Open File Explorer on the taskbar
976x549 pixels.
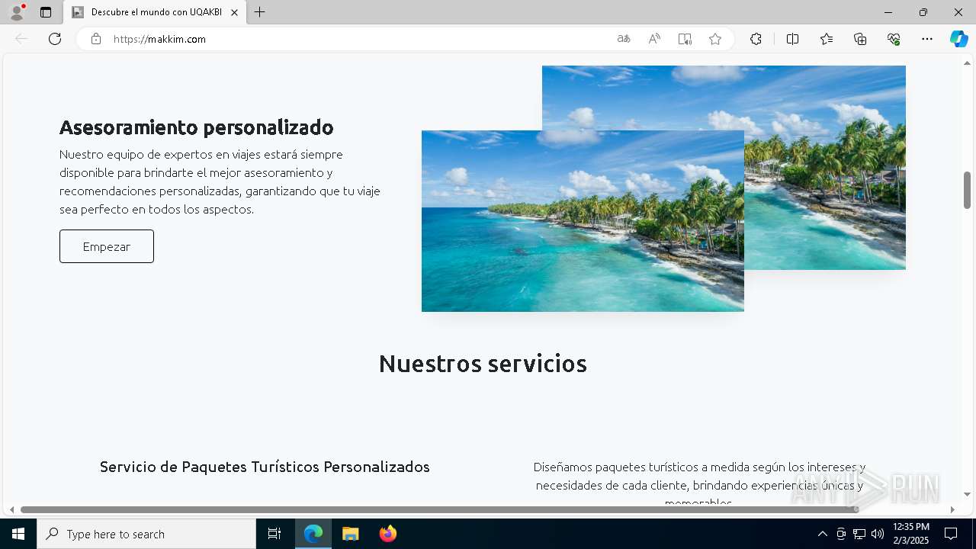tap(351, 534)
